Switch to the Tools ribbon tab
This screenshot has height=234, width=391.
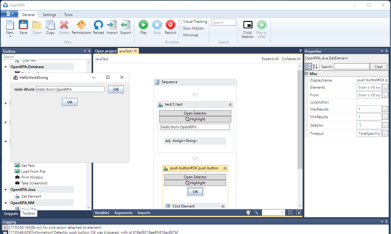click(x=68, y=15)
